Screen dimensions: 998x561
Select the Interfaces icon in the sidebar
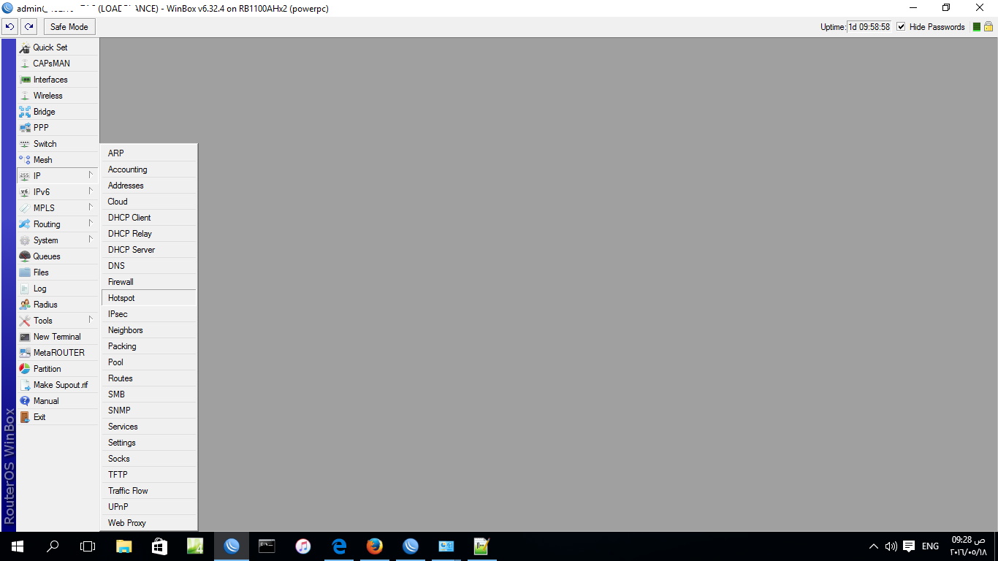[25, 80]
